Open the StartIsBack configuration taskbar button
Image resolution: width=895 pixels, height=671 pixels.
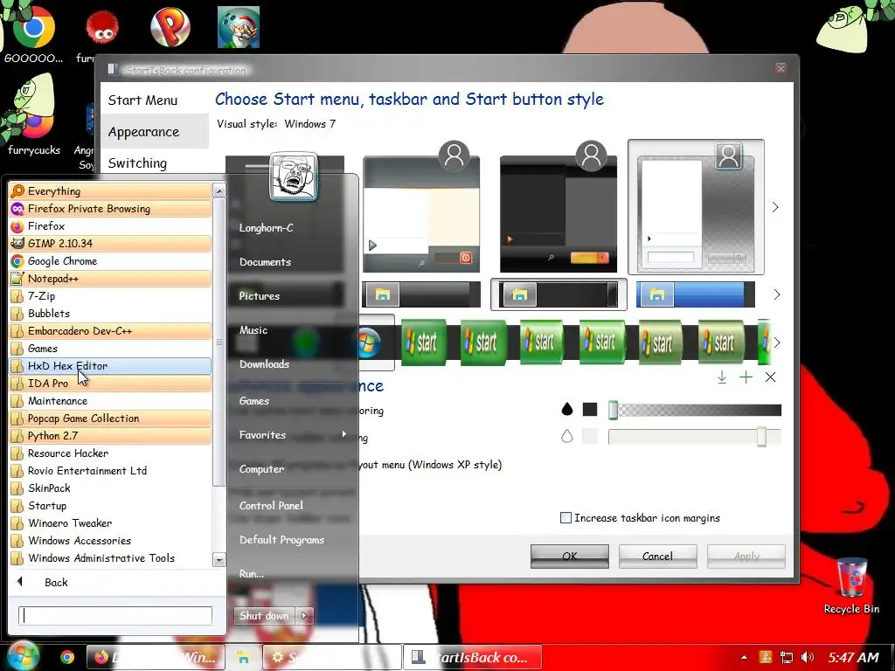[473, 657]
